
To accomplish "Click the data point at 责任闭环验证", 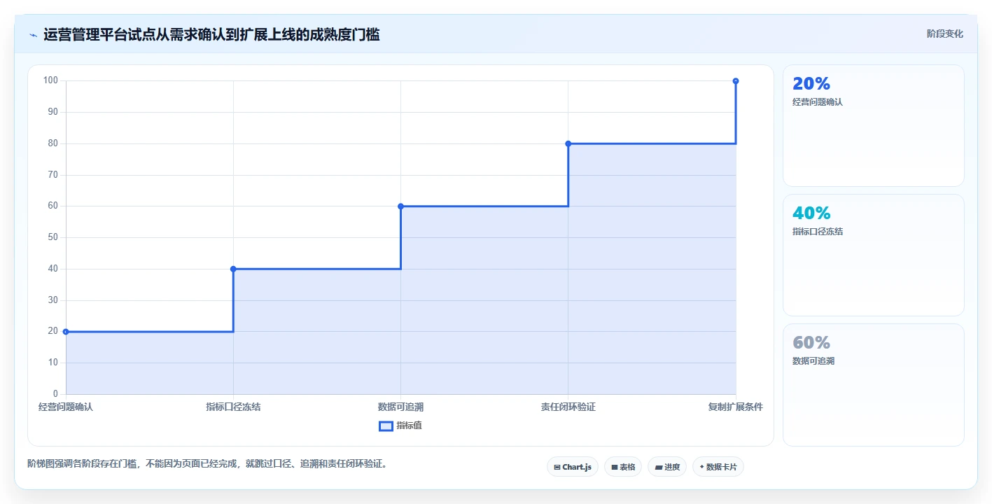I will [568, 143].
